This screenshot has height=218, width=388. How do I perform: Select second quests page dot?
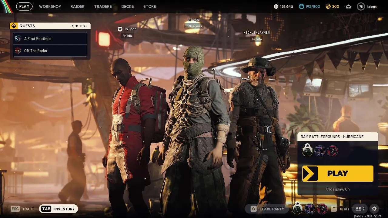pyautogui.click(x=80, y=26)
